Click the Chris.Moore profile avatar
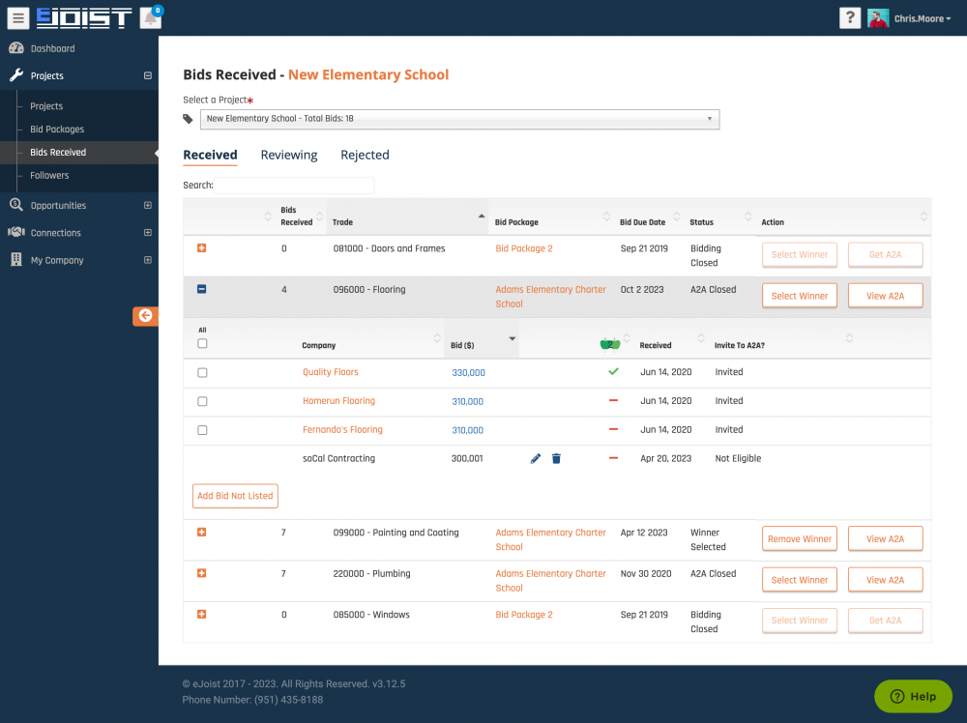 (878, 18)
